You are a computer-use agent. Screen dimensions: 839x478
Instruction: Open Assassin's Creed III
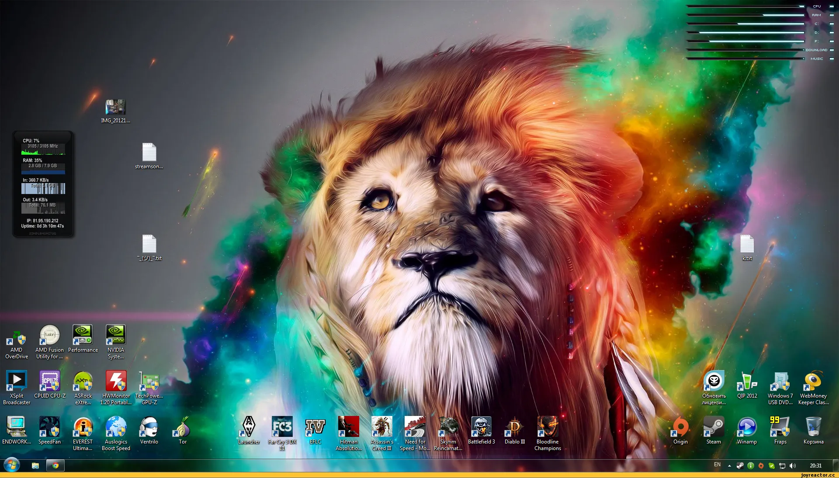click(381, 433)
